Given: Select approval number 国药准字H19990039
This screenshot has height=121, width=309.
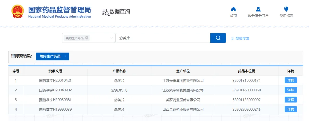Looking at the screenshot, I should click(56, 109).
